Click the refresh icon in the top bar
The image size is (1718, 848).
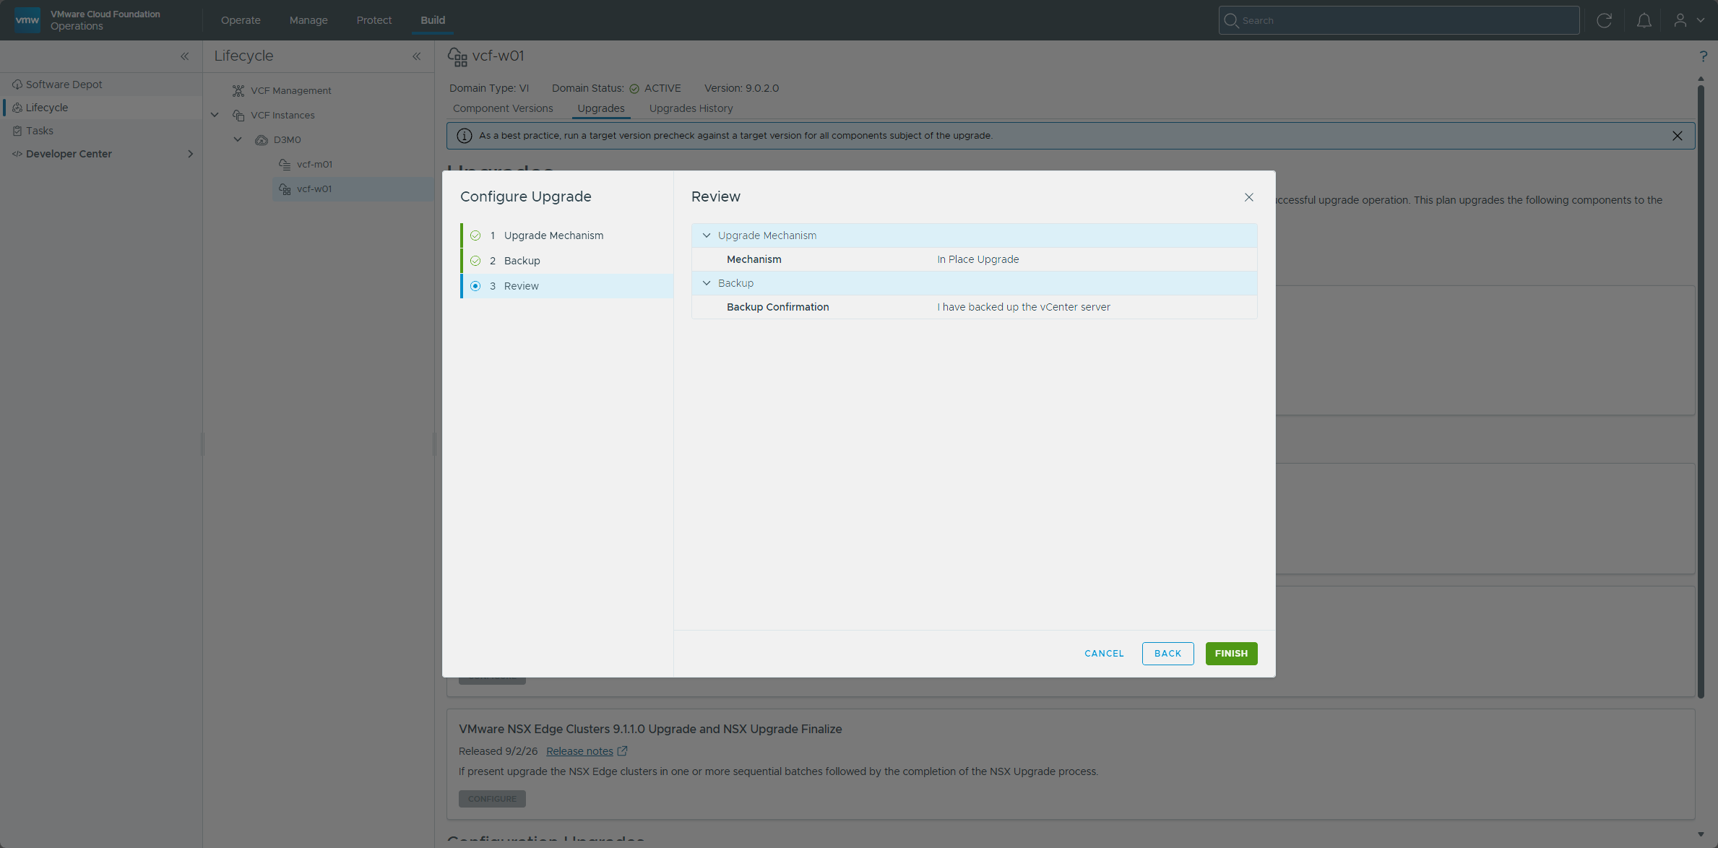point(1604,20)
